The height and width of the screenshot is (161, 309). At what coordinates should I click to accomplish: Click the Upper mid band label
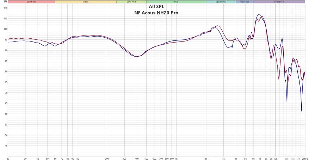(221, 2)
